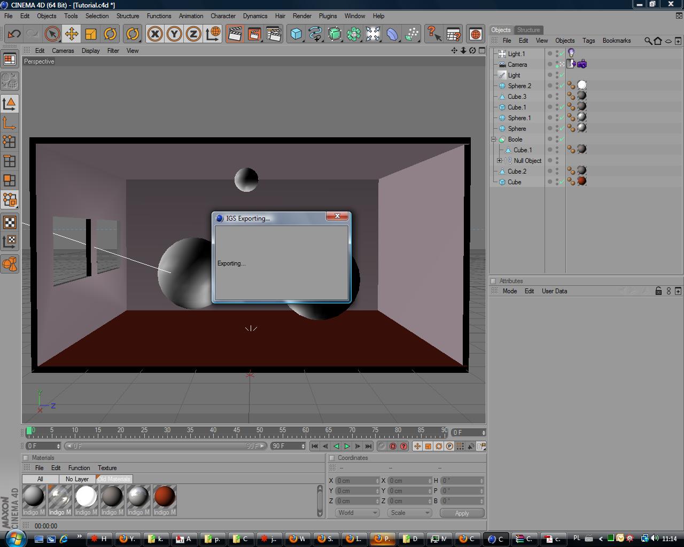Open render settings clapperboard icon
Screen dimensions: 684x547
[273, 34]
